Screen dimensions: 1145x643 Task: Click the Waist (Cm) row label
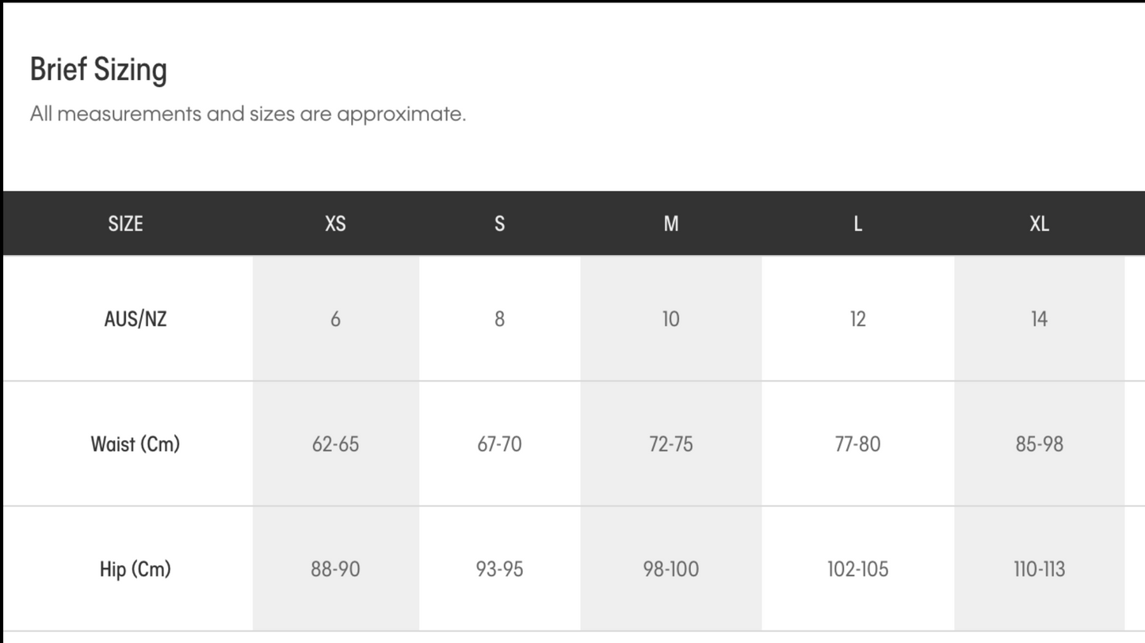(135, 444)
